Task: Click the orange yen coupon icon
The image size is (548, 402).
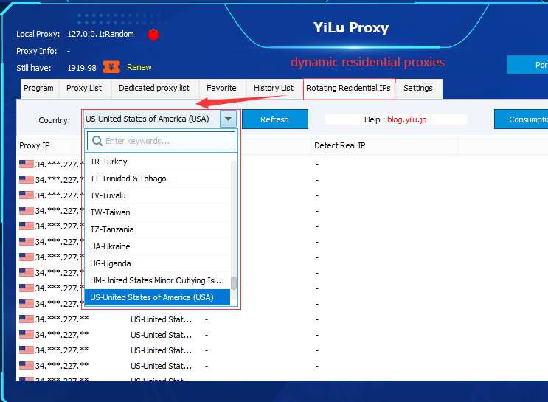Action: click(x=112, y=67)
